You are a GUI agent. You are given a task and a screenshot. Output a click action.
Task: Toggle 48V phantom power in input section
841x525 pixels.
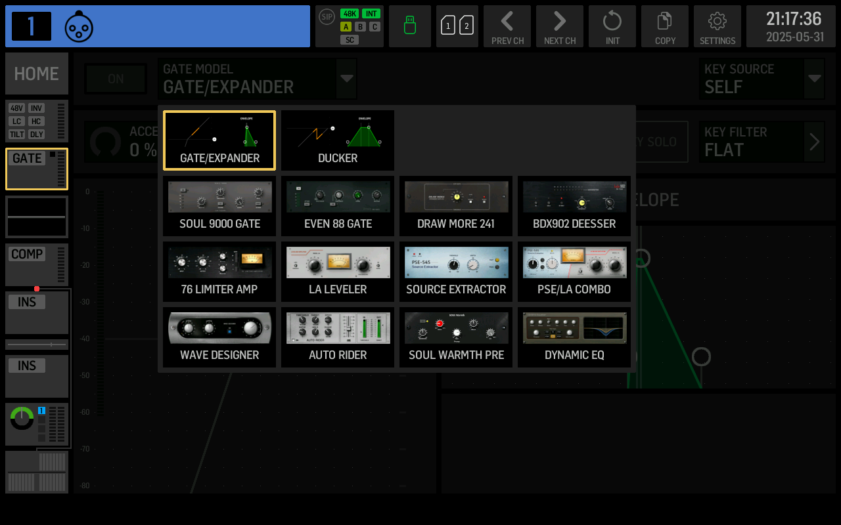(x=17, y=108)
